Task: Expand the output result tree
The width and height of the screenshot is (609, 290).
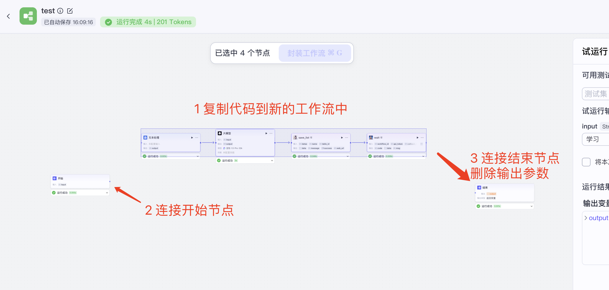Action: [x=586, y=218]
